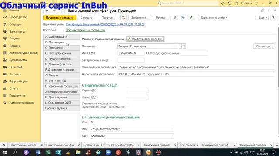The image size is (279, 156).
Task: Open history clock icon in title bar
Action: [x=230, y=3]
